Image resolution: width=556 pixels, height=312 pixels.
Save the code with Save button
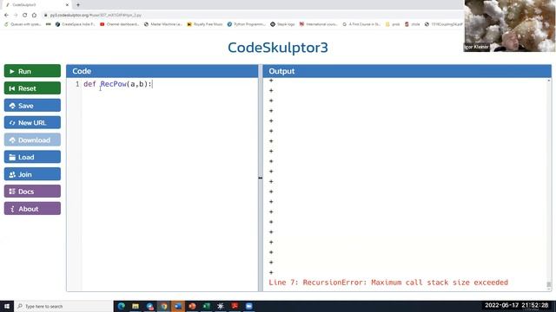[x=32, y=106]
